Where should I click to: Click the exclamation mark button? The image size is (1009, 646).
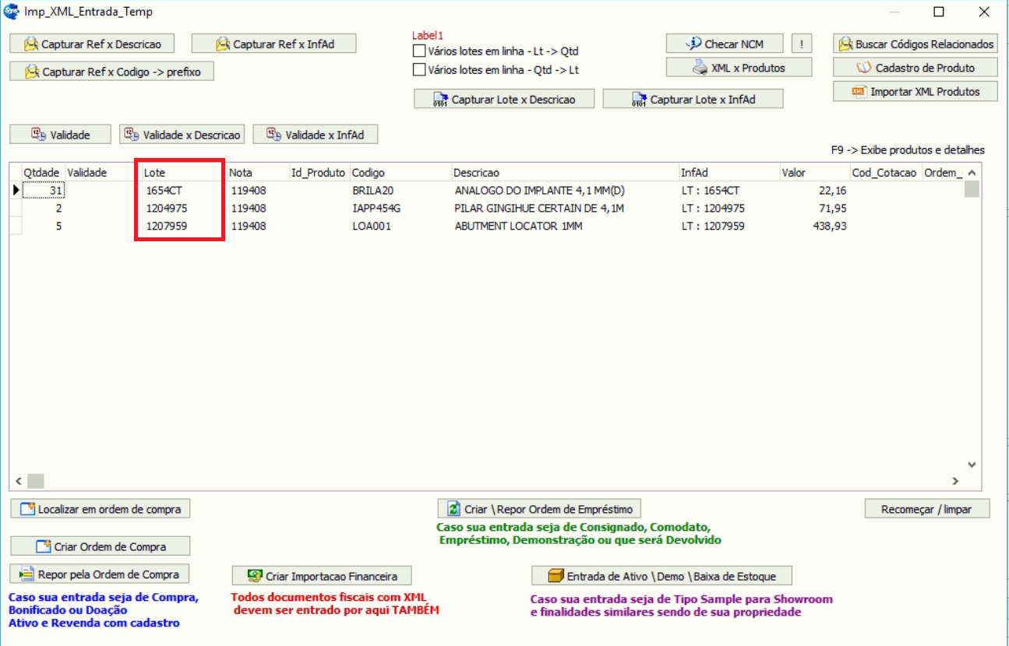(803, 44)
